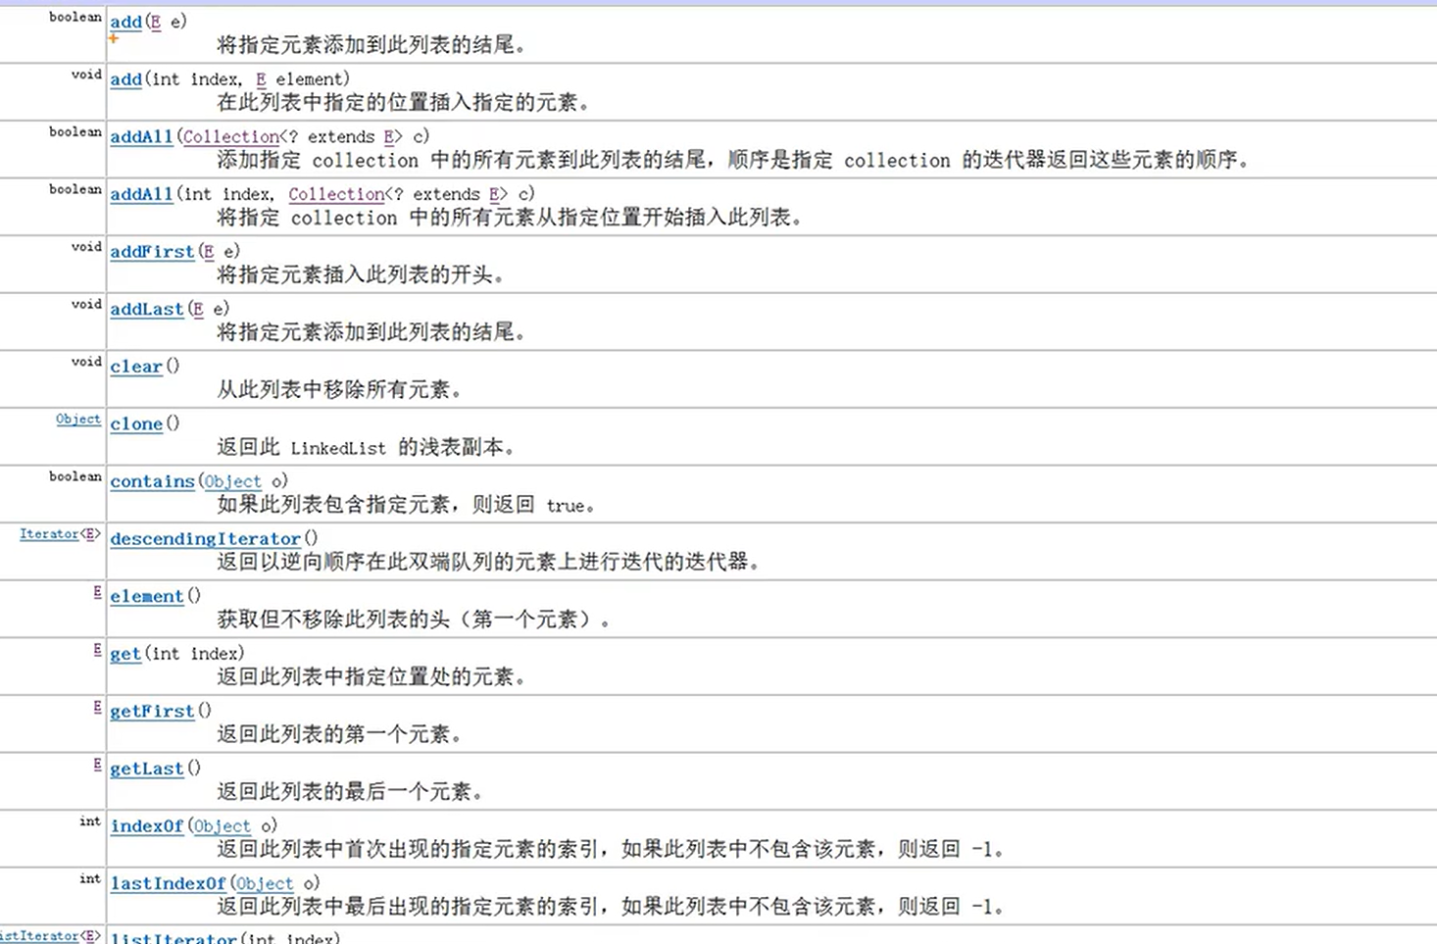Click the Object parameter link in contains
1437x944 pixels.
[233, 481]
